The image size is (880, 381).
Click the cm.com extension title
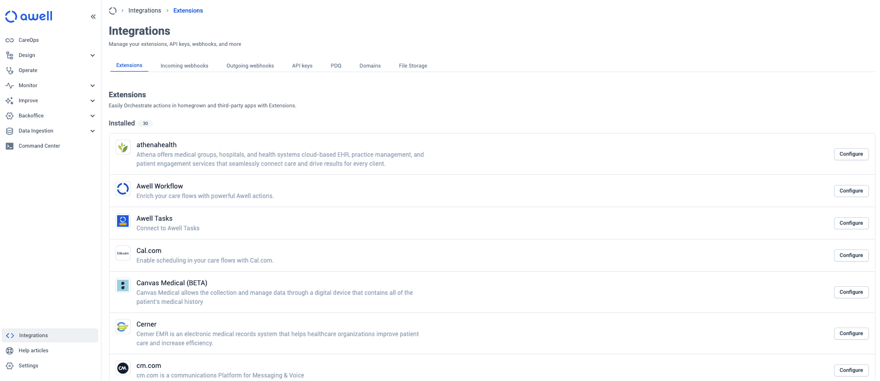(x=149, y=366)
